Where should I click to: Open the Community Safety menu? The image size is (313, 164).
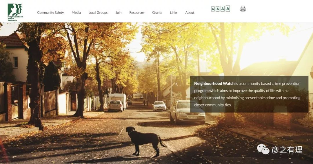(x=50, y=12)
